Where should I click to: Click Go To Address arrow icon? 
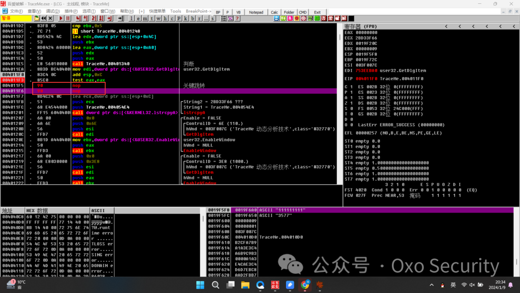coord(120,19)
